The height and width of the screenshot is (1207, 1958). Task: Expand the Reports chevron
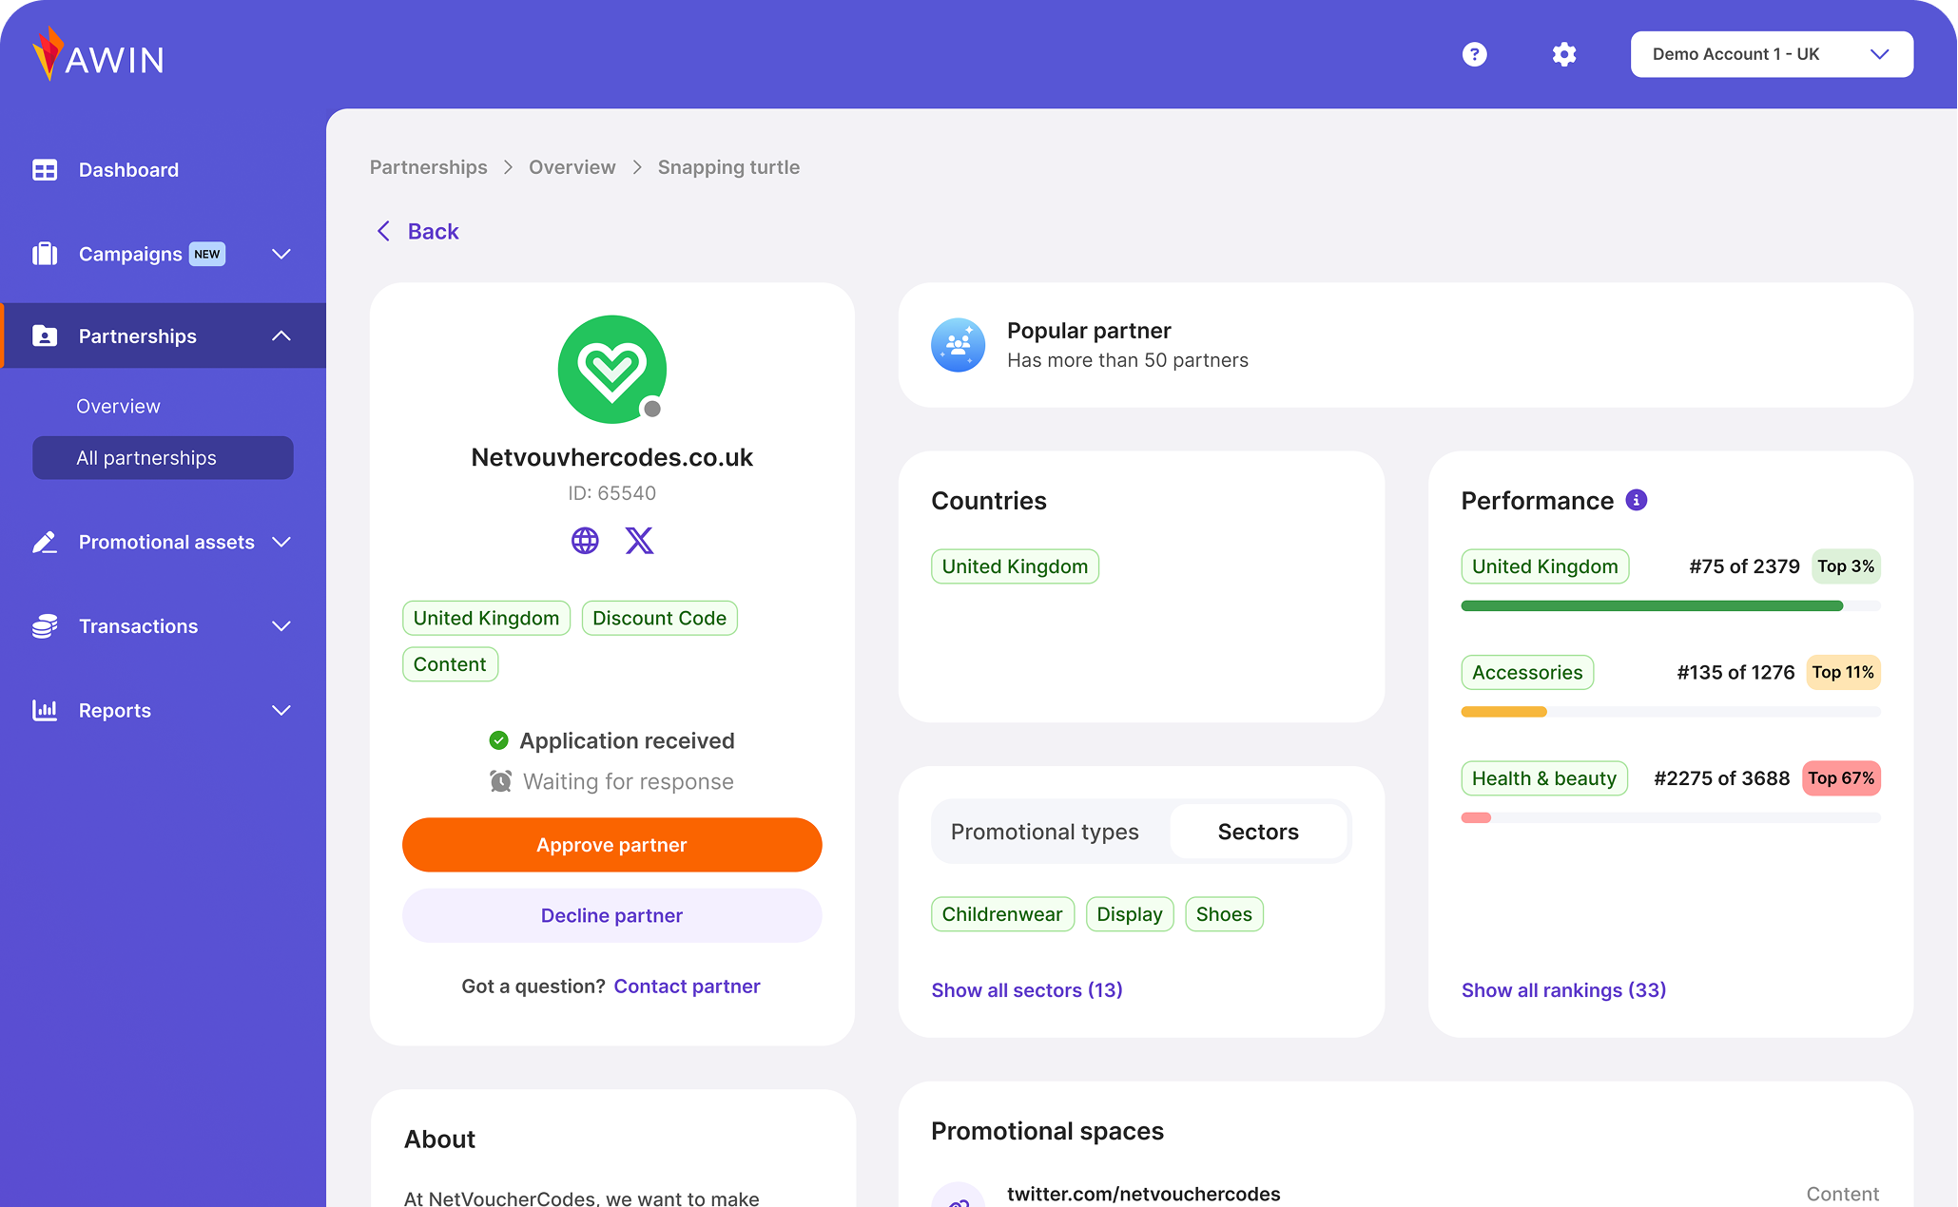pos(281,710)
